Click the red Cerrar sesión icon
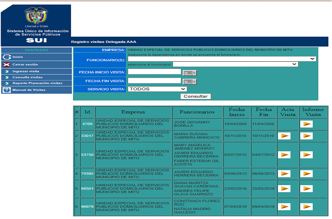This screenshot has width=332, height=219. point(6,65)
